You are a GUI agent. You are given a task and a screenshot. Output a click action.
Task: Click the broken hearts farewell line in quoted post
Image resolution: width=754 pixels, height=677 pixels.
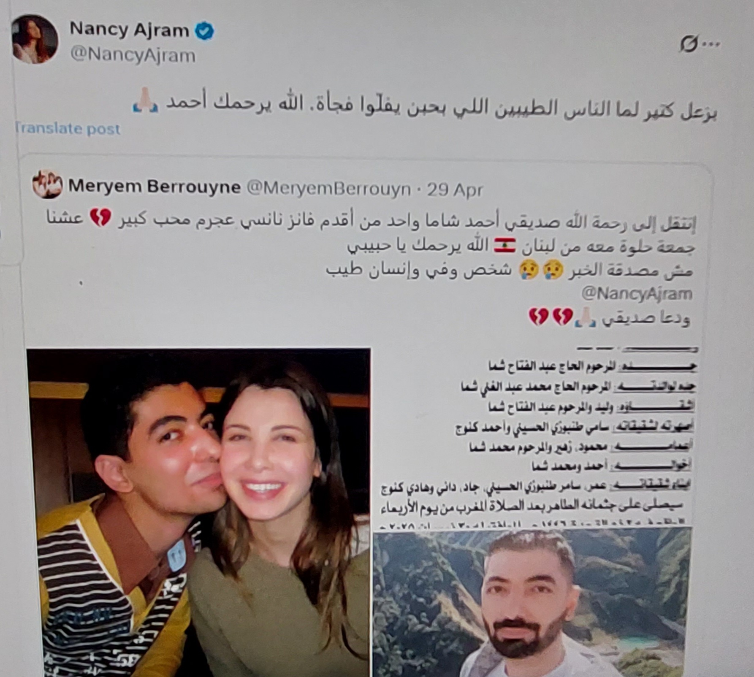(x=610, y=317)
